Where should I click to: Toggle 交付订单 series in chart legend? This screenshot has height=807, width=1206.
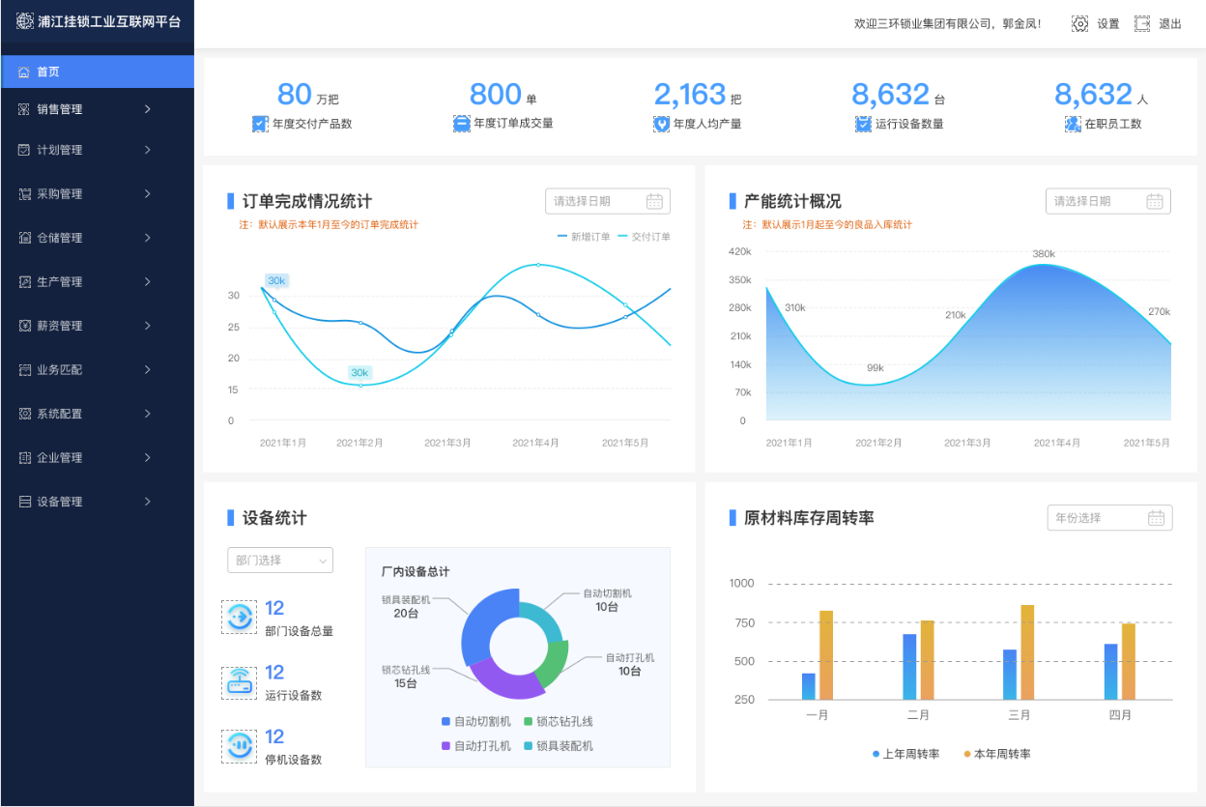tap(645, 237)
